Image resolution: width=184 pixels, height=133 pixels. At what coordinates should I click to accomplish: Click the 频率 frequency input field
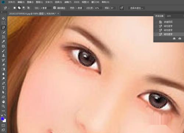tap(113, 8)
